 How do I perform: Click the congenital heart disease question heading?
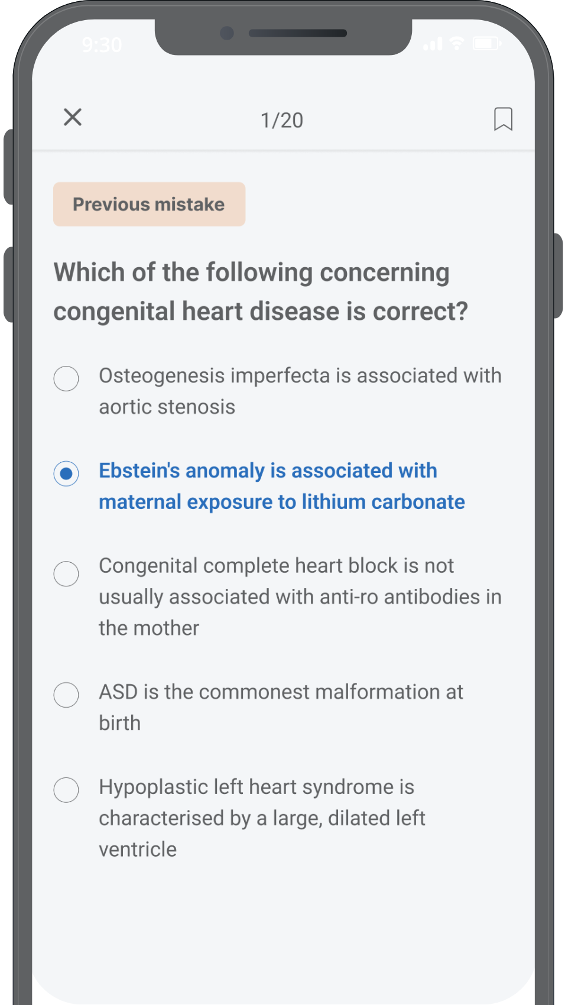tap(260, 291)
